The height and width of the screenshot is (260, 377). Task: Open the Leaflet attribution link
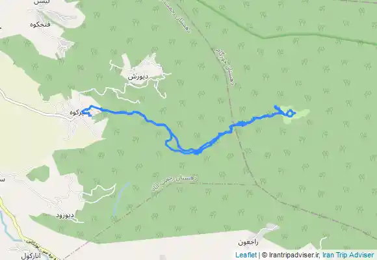point(246,255)
